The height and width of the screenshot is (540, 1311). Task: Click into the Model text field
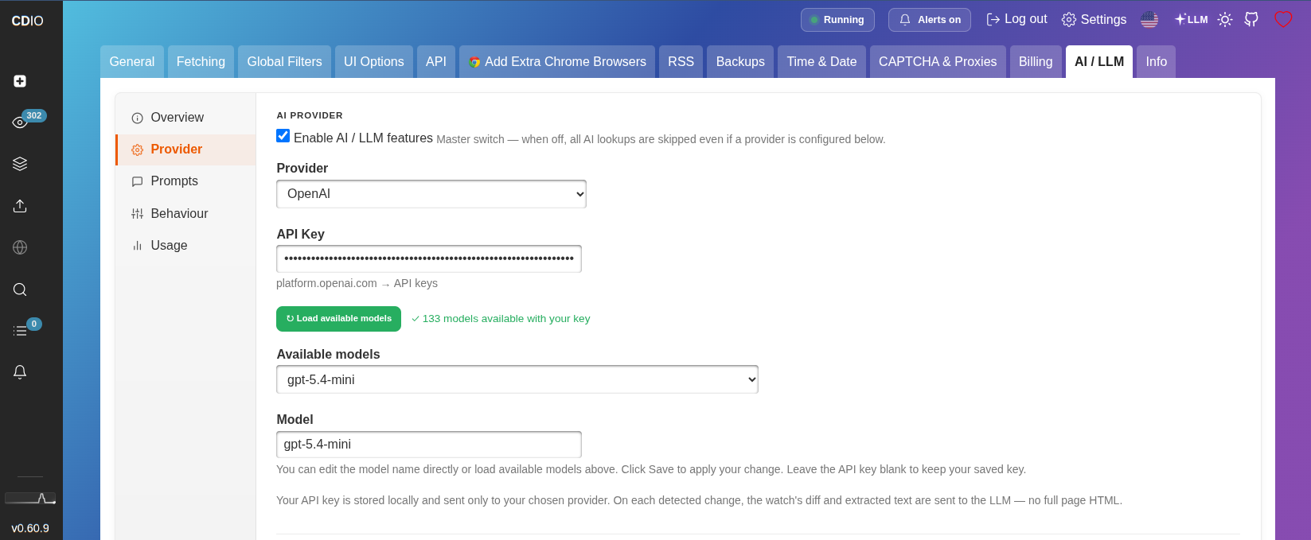point(429,445)
